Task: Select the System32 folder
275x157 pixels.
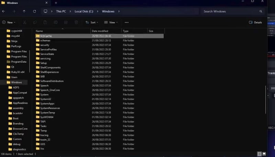Action: [99, 99]
